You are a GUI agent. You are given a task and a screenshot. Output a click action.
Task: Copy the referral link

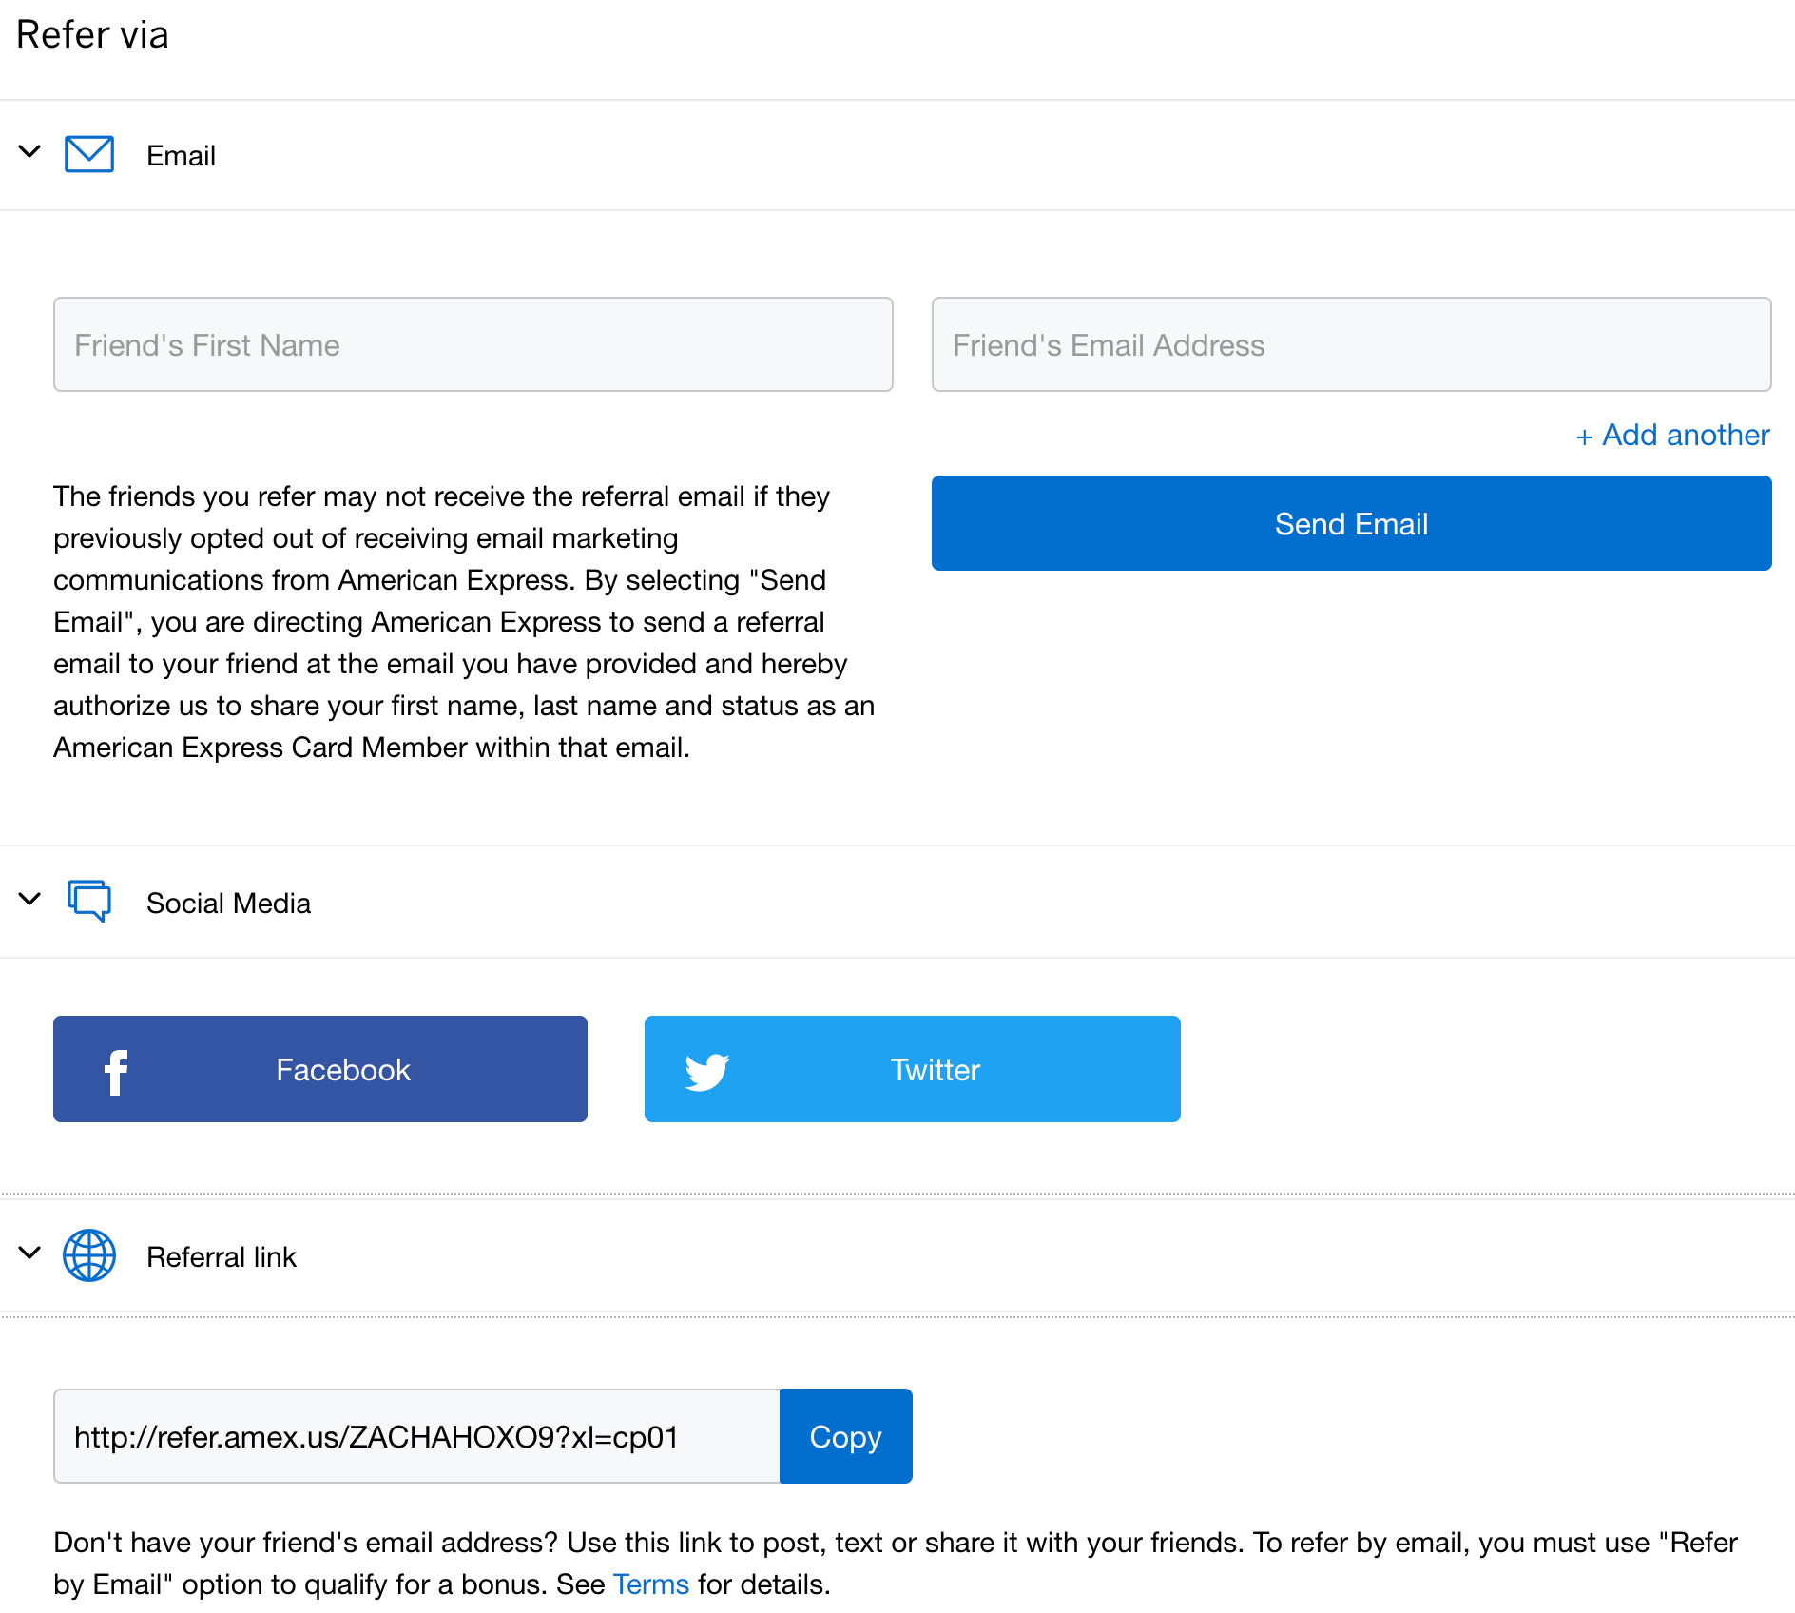pyautogui.click(x=845, y=1436)
